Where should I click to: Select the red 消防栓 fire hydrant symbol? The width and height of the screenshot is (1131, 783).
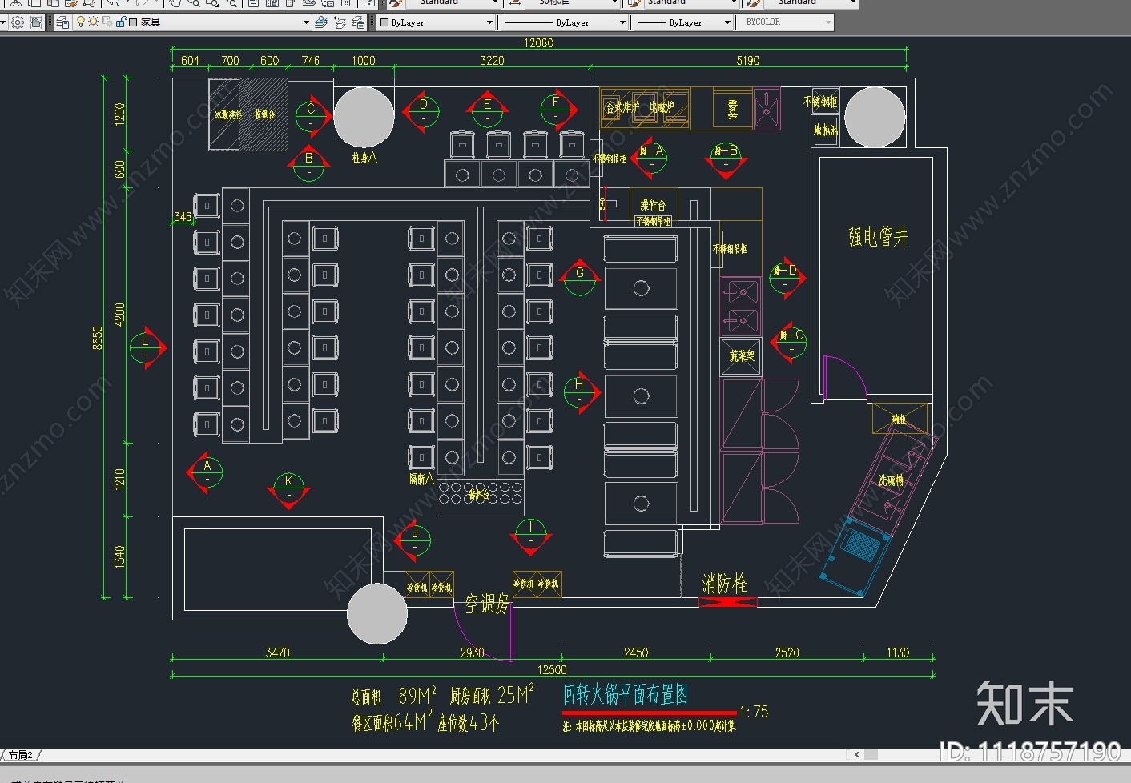728,602
